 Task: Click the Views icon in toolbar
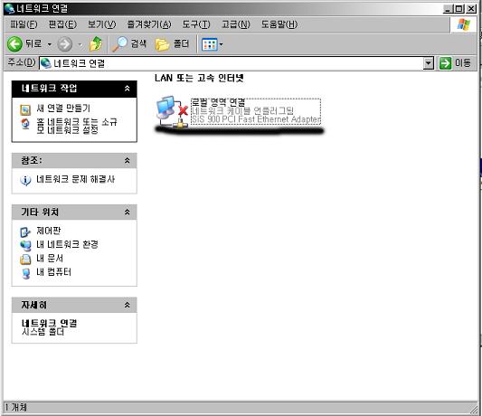point(209,44)
